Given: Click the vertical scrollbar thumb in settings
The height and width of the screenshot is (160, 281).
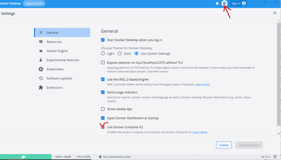Looking at the screenshot, I should click(279, 74).
